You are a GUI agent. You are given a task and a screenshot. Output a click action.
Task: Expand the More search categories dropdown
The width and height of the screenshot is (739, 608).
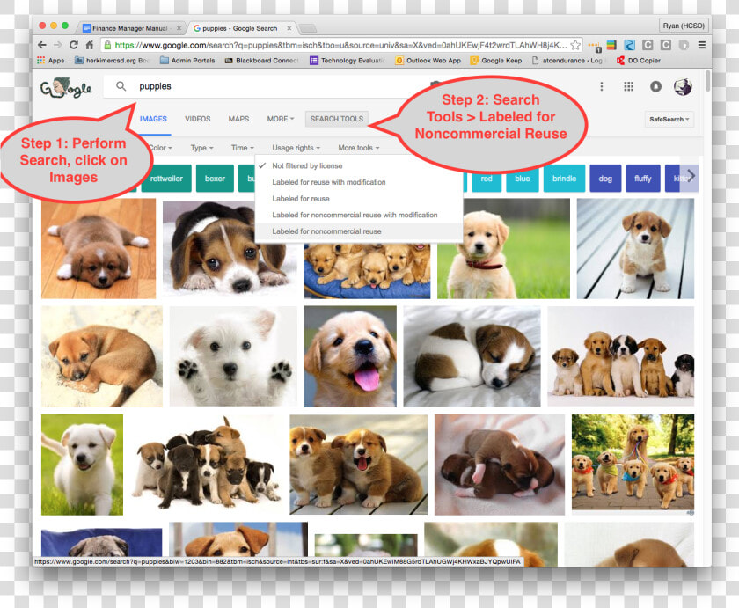281,119
